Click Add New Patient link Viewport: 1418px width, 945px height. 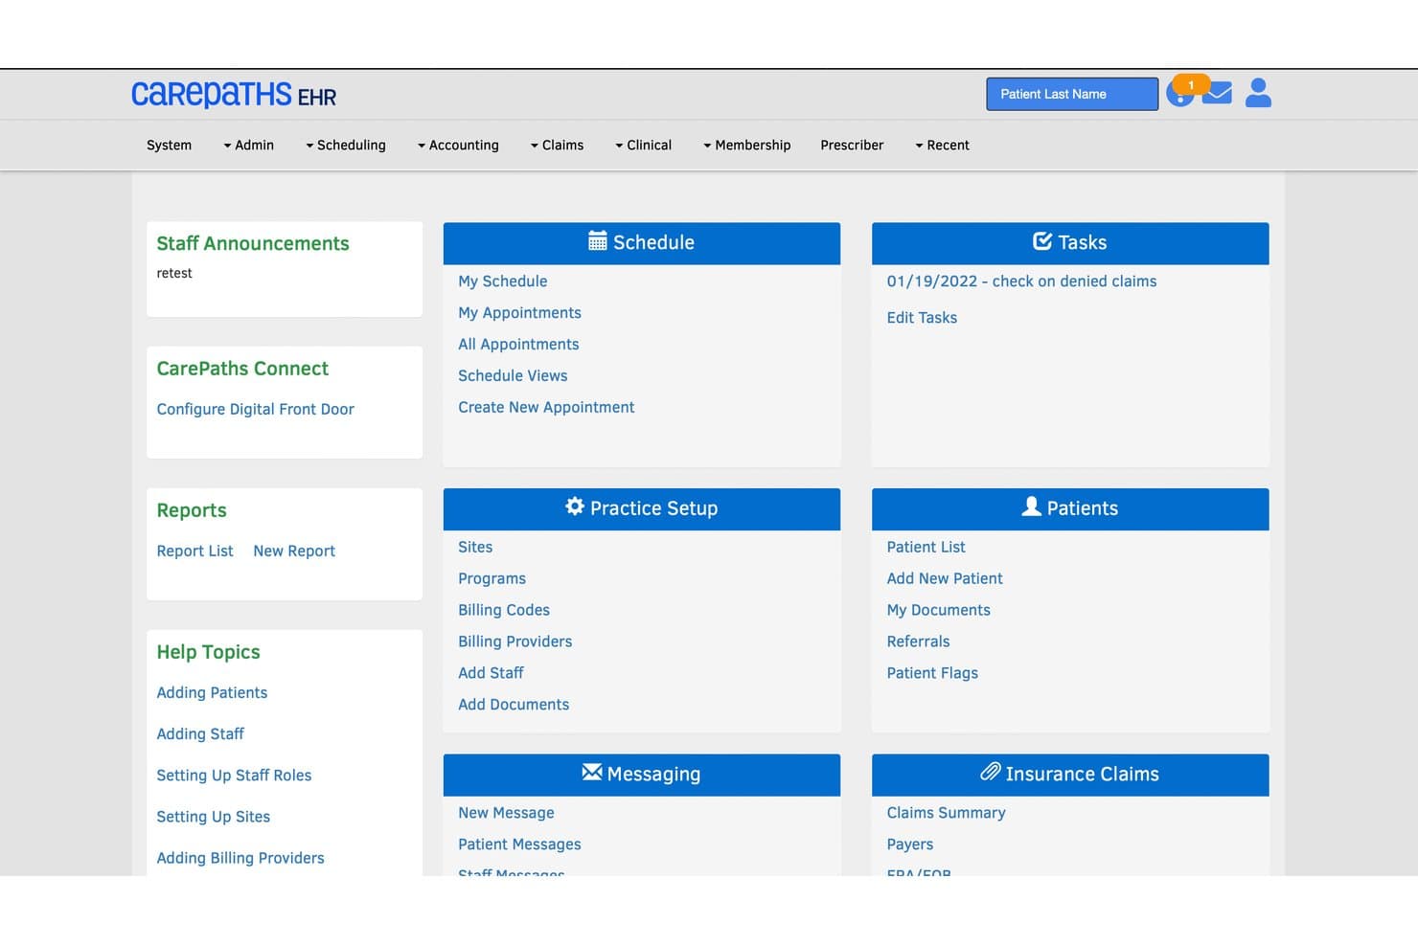point(945,578)
